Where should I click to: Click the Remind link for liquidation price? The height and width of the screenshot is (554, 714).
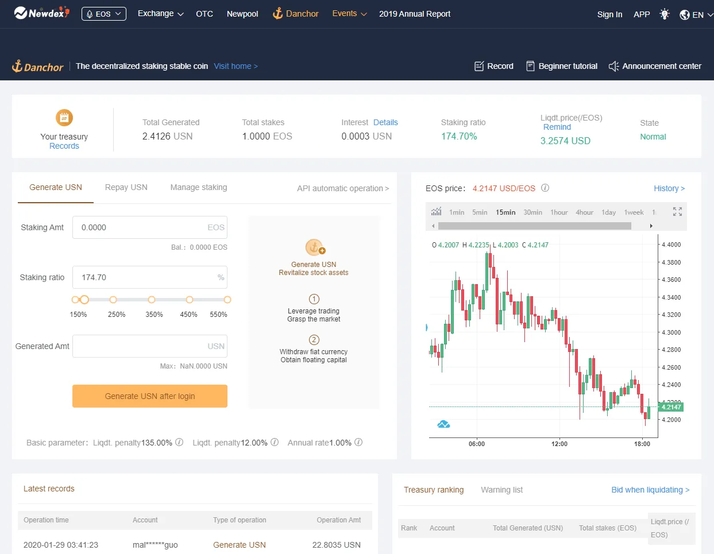click(x=557, y=127)
